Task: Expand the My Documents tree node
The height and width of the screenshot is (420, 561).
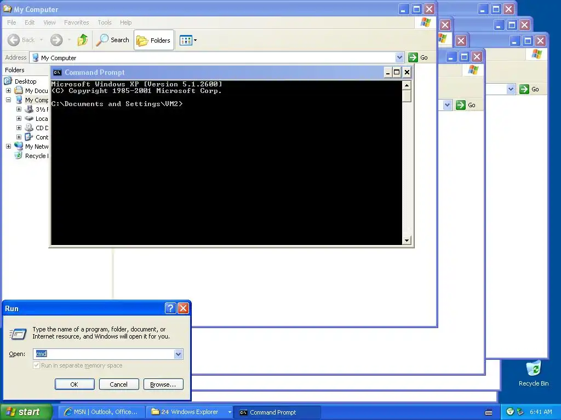Action: click(9, 91)
